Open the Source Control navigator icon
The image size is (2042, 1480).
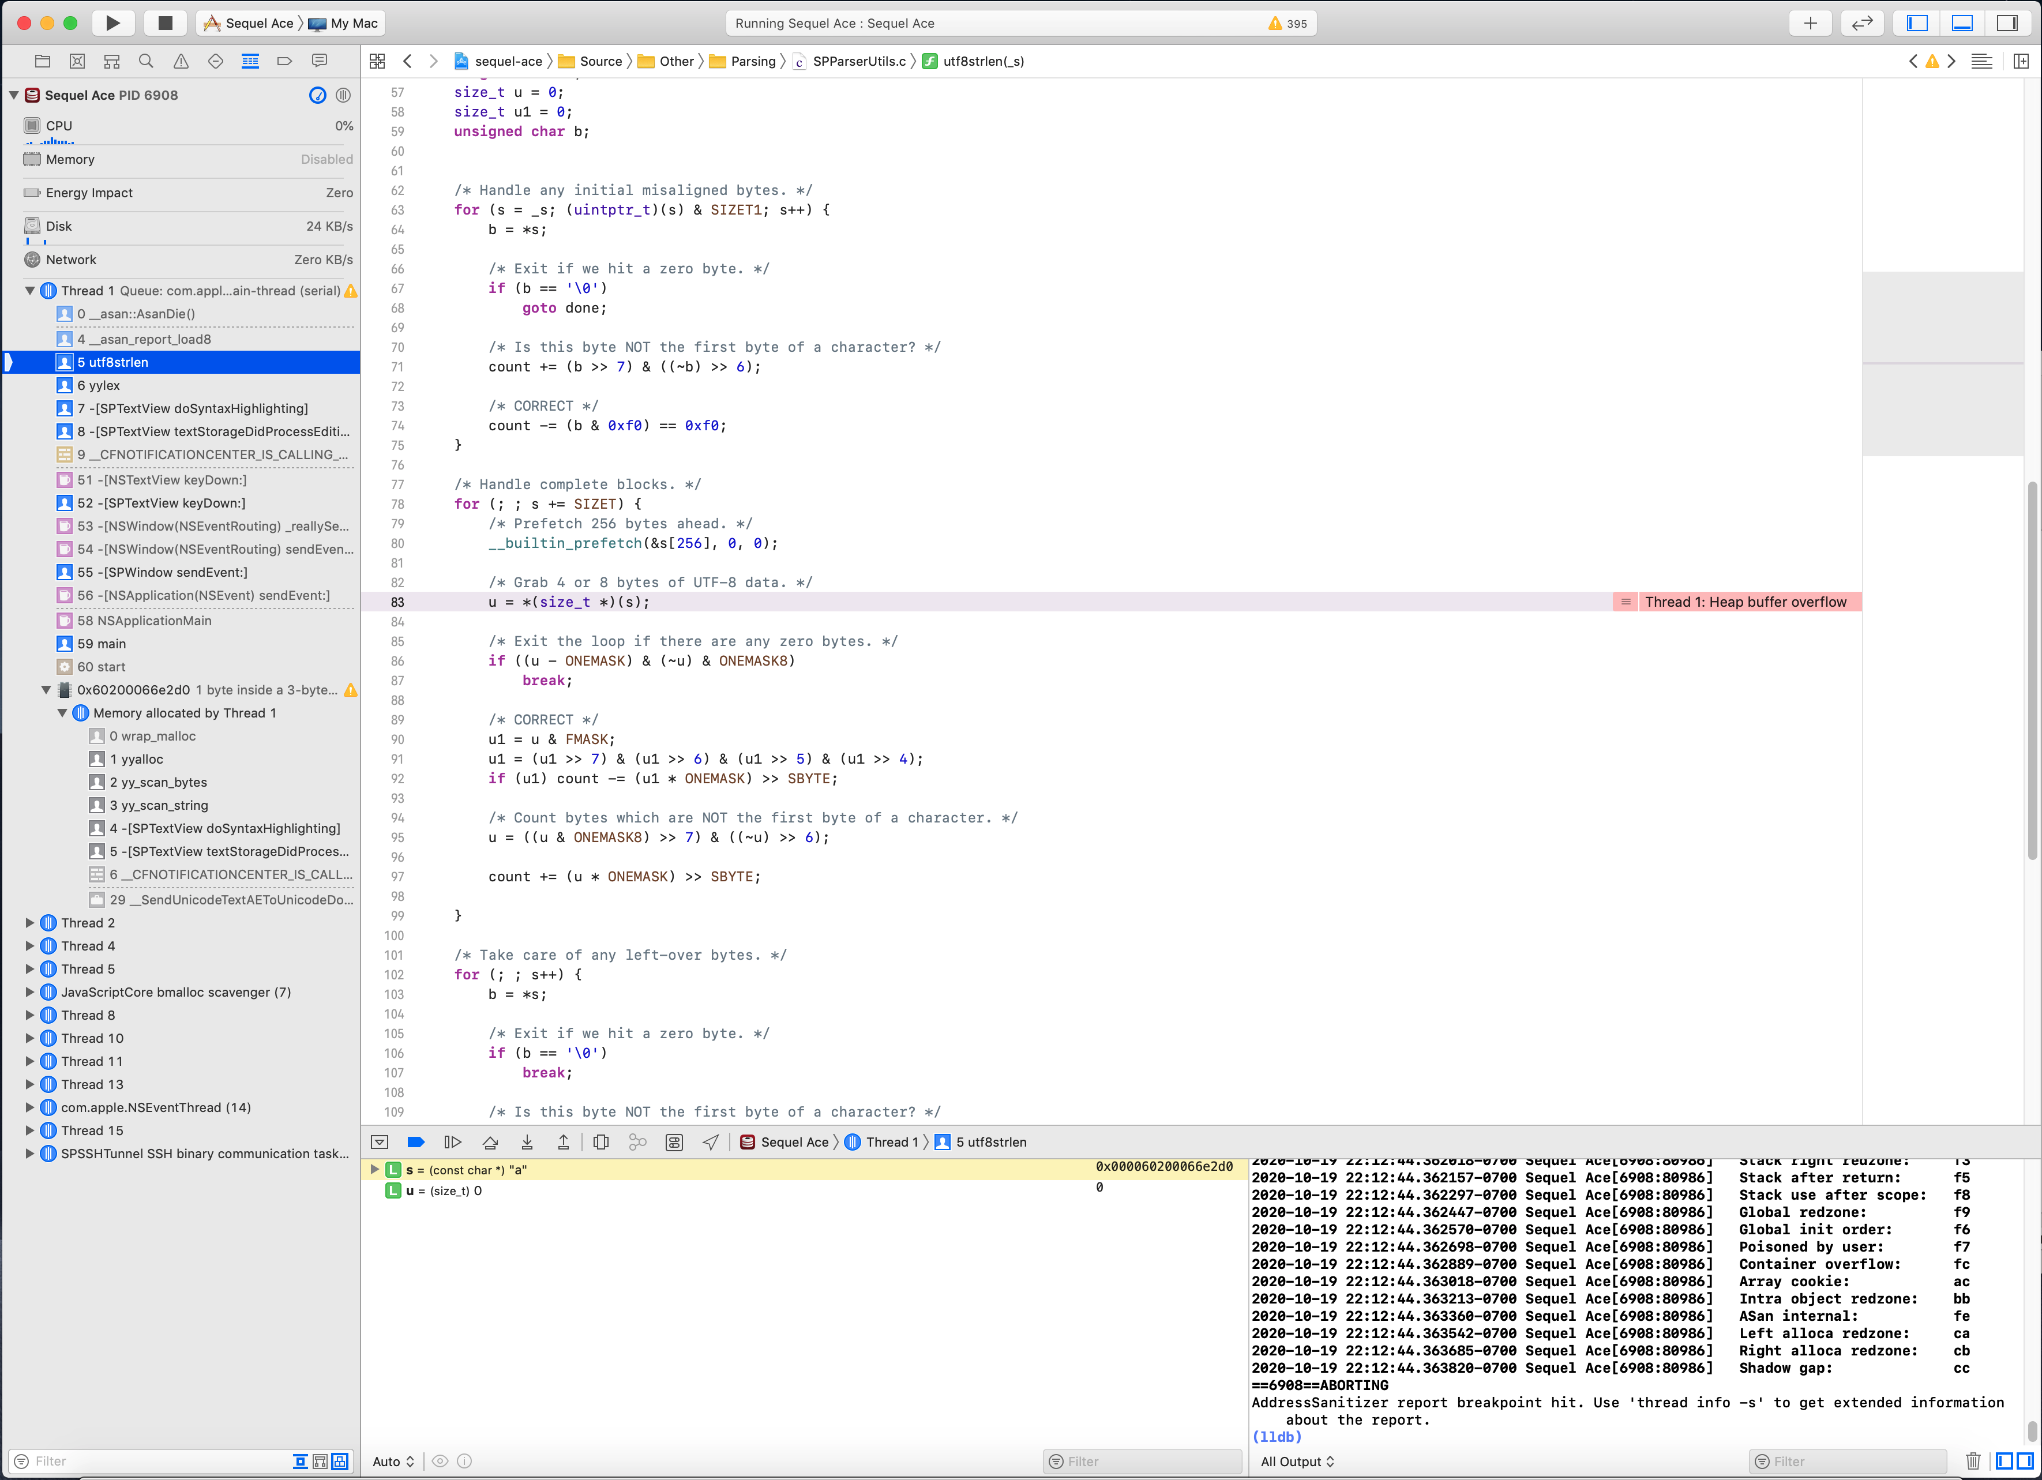pyautogui.click(x=77, y=61)
